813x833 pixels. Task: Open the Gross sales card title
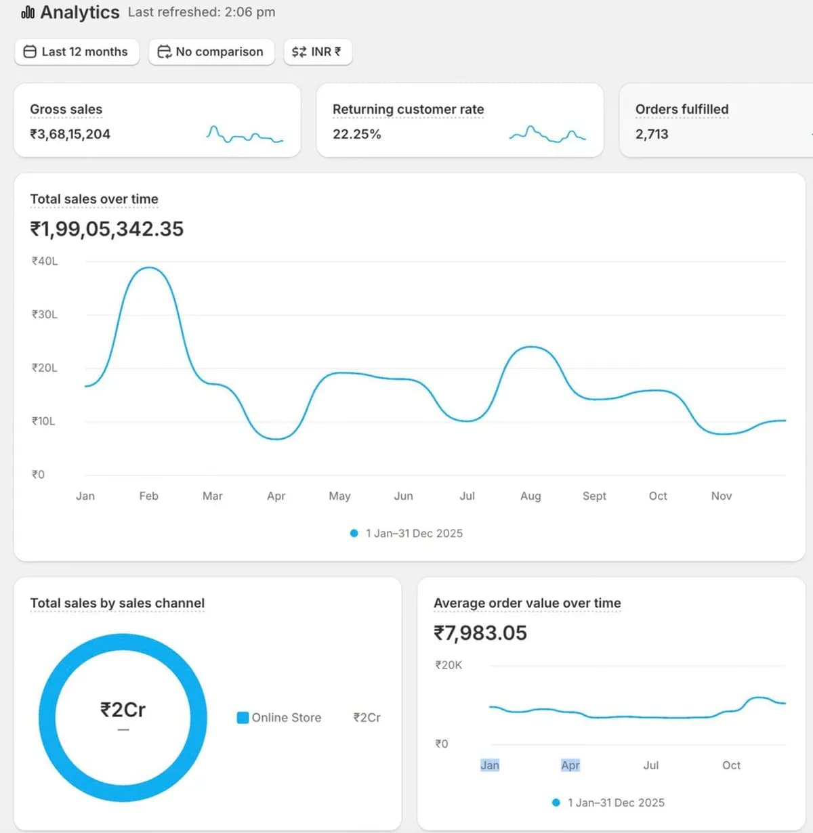pyautogui.click(x=66, y=109)
